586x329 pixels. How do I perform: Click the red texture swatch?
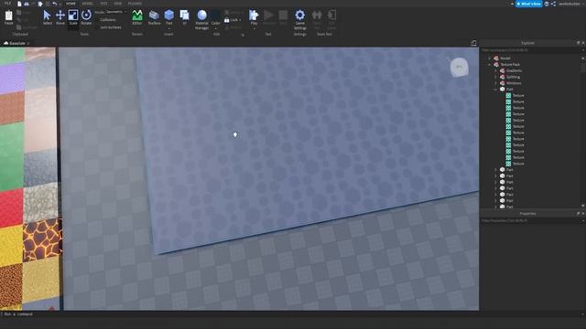11,207
